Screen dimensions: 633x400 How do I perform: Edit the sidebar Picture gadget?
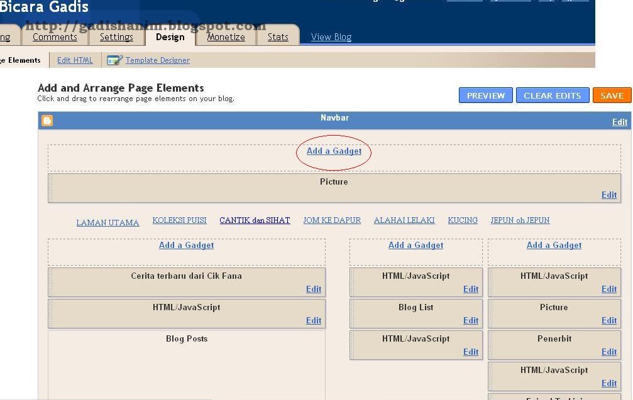pos(609,320)
